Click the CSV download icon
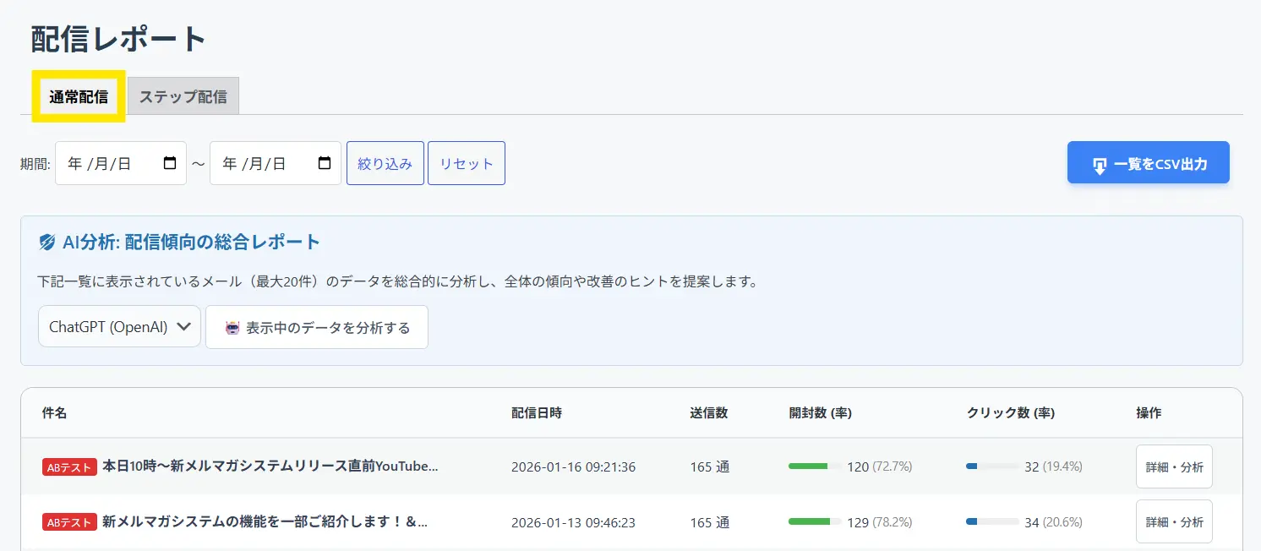Screen dimensions: 1261x551 [x=1099, y=165]
